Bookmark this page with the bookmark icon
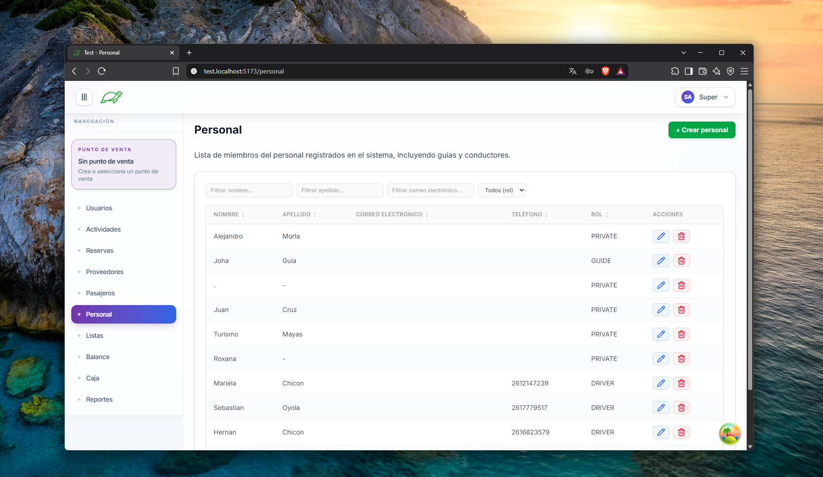 pos(176,71)
